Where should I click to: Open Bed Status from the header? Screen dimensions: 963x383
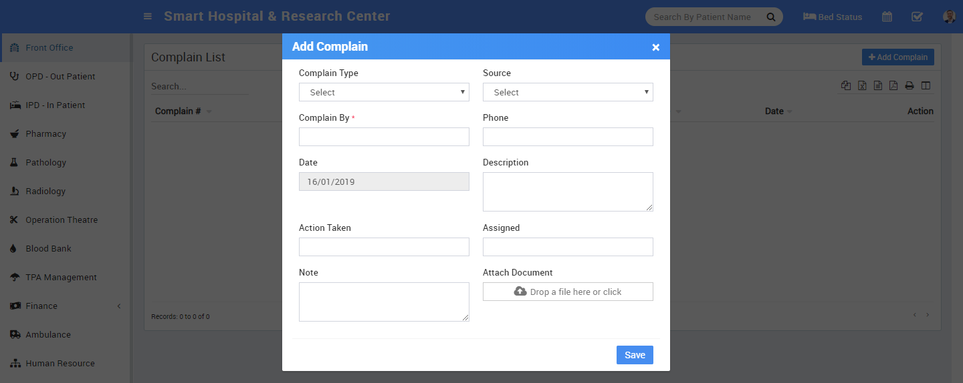pos(833,17)
